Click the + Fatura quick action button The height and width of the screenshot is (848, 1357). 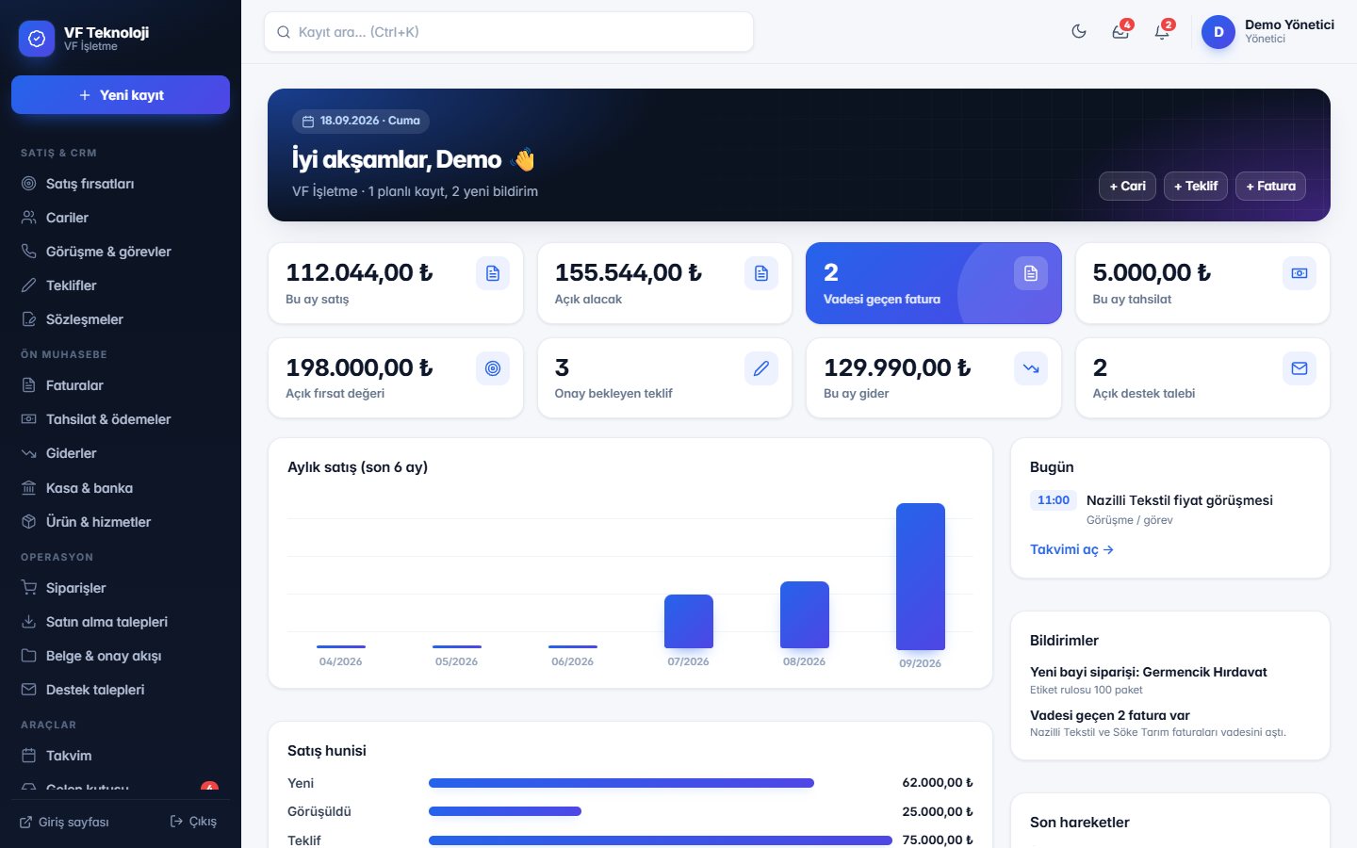[1270, 186]
